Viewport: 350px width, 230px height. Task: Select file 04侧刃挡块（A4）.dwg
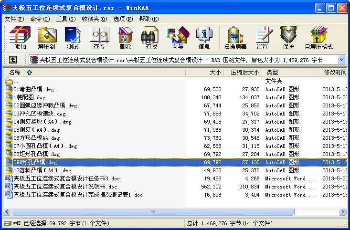(42, 122)
